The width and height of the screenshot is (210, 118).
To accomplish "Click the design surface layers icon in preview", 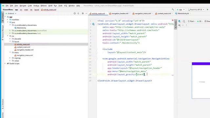I will tap(179, 21).
